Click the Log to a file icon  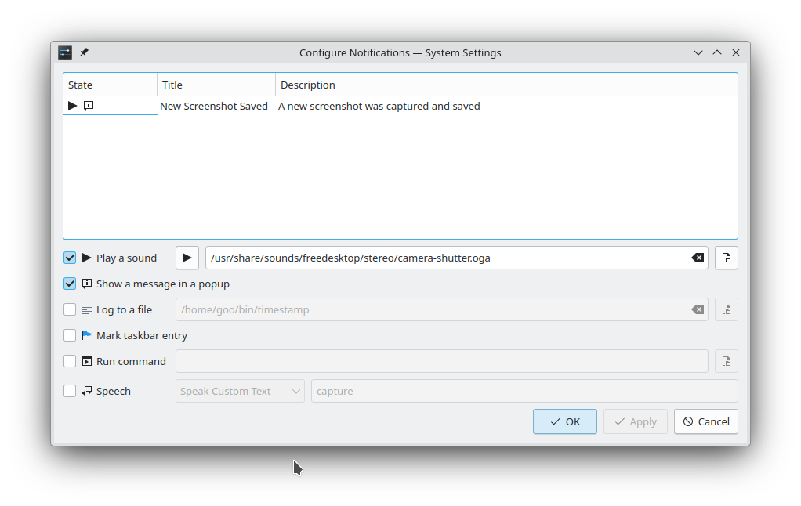[x=87, y=309]
